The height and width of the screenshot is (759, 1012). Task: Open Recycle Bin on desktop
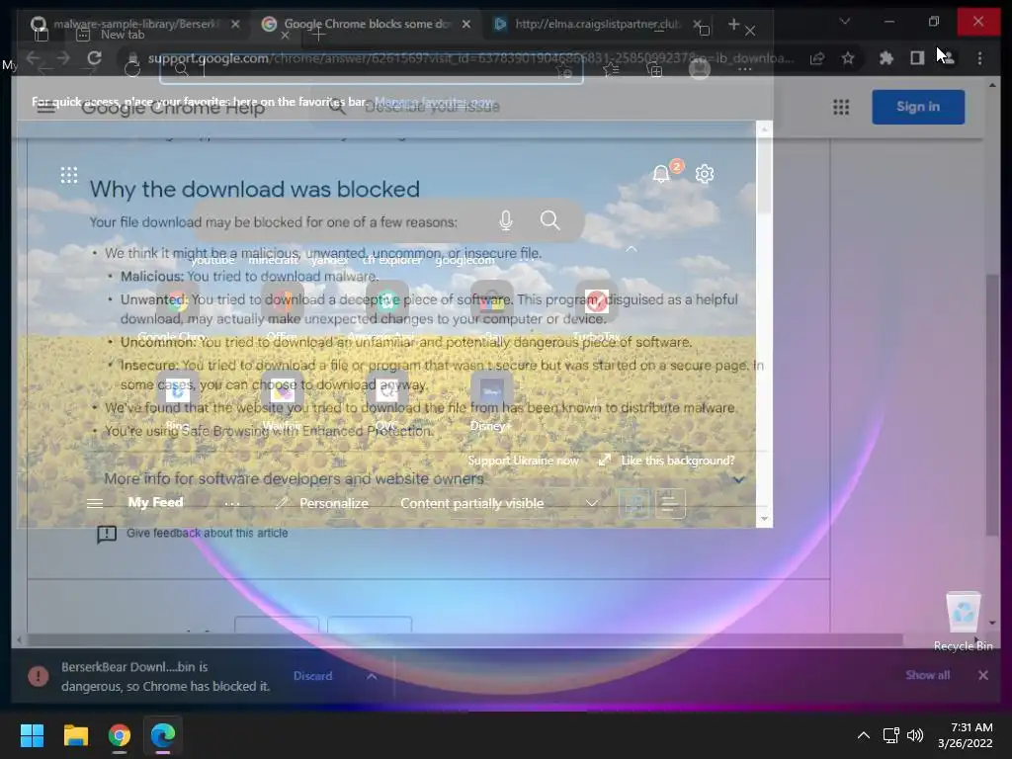(963, 621)
